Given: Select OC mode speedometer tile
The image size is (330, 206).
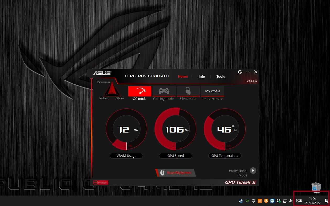Looking at the screenshot, I should pyautogui.click(x=140, y=91).
